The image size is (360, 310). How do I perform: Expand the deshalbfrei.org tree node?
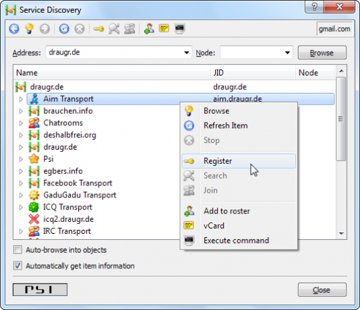(21, 135)
